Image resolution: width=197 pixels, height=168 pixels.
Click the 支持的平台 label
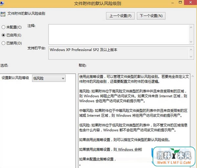click(36, 48)
